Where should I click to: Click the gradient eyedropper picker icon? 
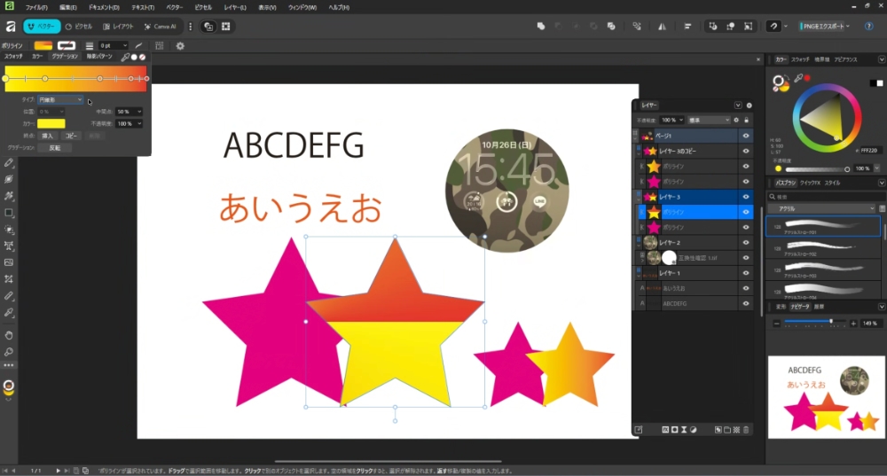[x=125, y=57]
